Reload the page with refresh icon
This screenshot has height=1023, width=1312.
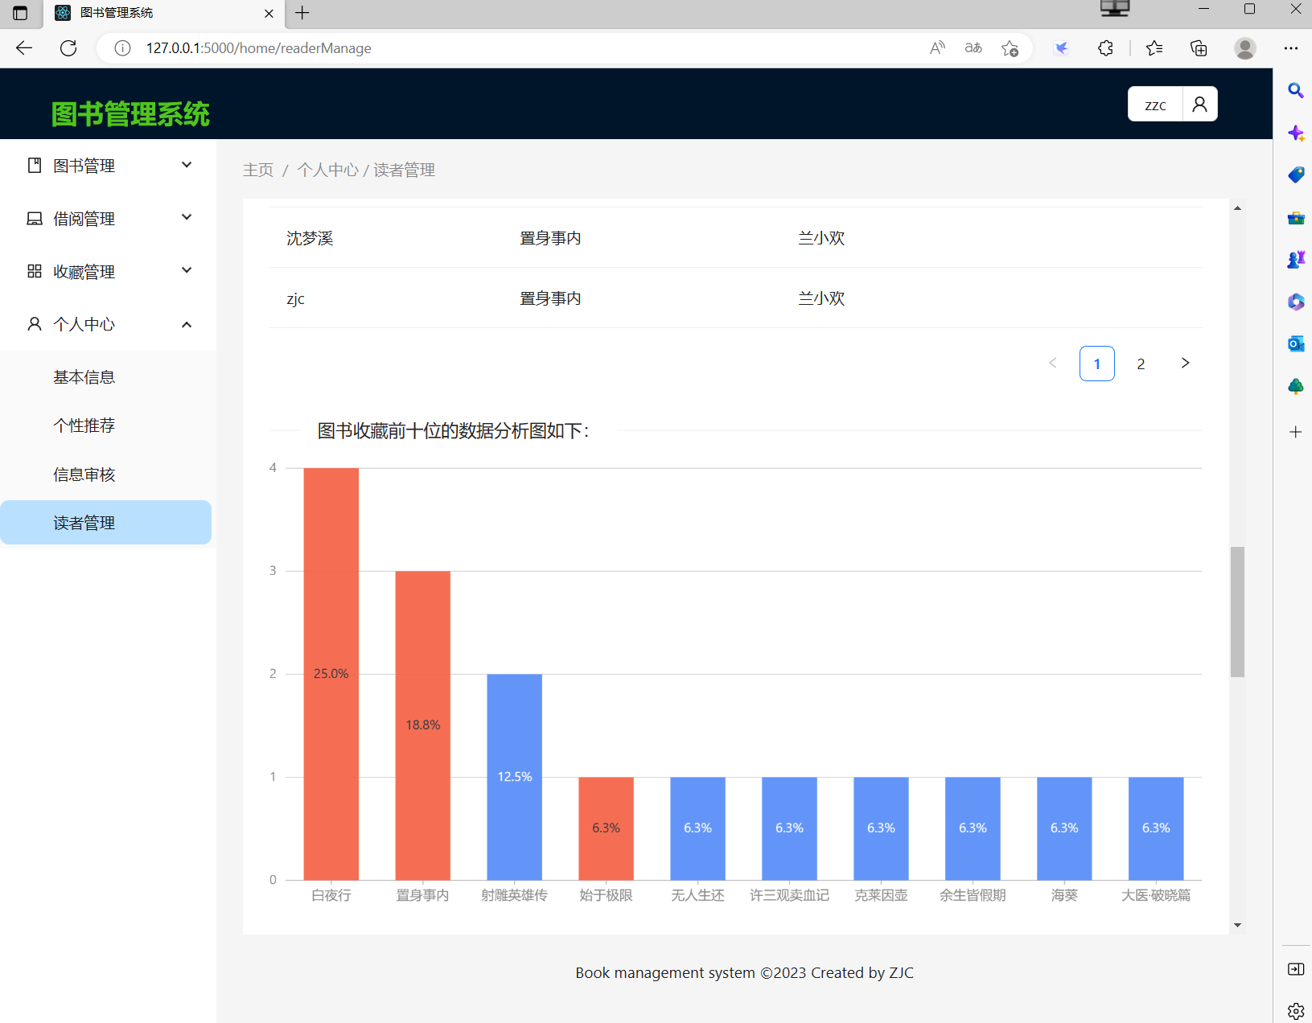coord(68,48)
